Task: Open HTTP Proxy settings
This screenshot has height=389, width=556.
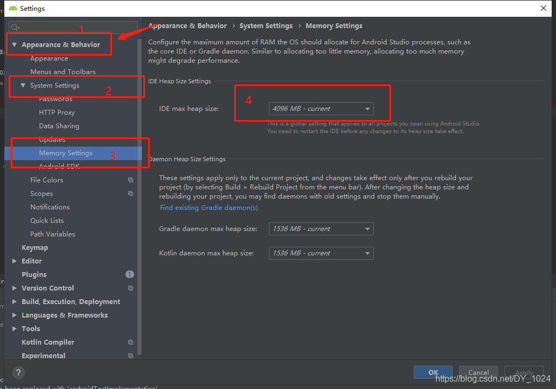Action: pyautogui.click(x=57, y=113)
